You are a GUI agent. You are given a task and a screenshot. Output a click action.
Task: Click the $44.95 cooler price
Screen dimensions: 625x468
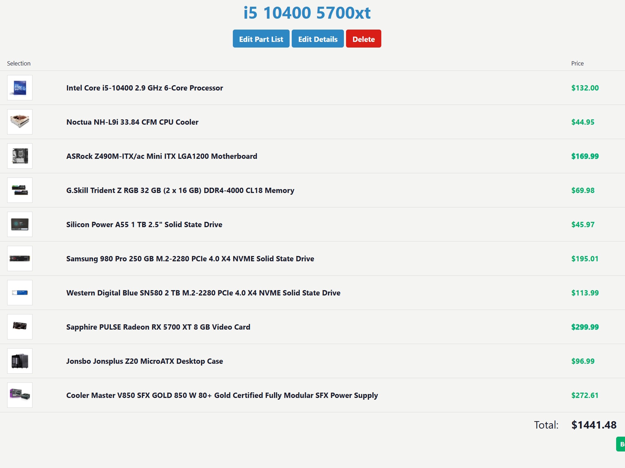click(x=583, y=122)
